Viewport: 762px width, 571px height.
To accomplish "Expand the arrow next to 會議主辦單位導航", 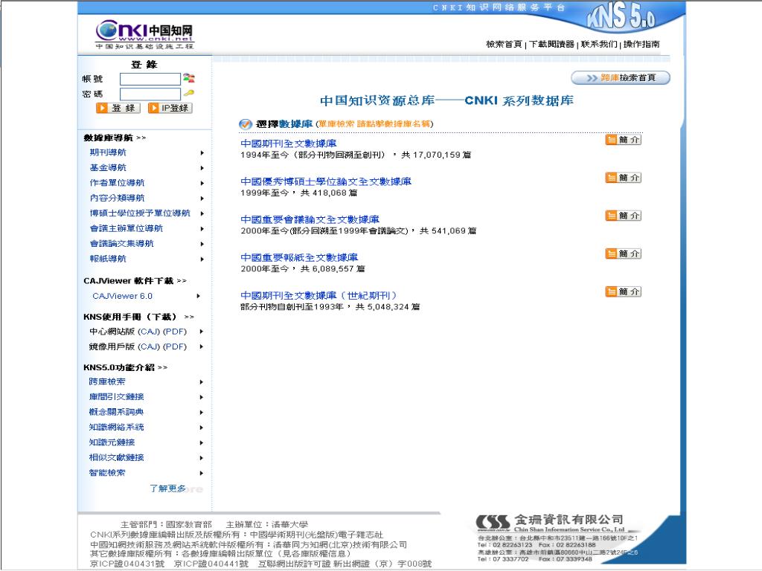I will tap(202, 229).
